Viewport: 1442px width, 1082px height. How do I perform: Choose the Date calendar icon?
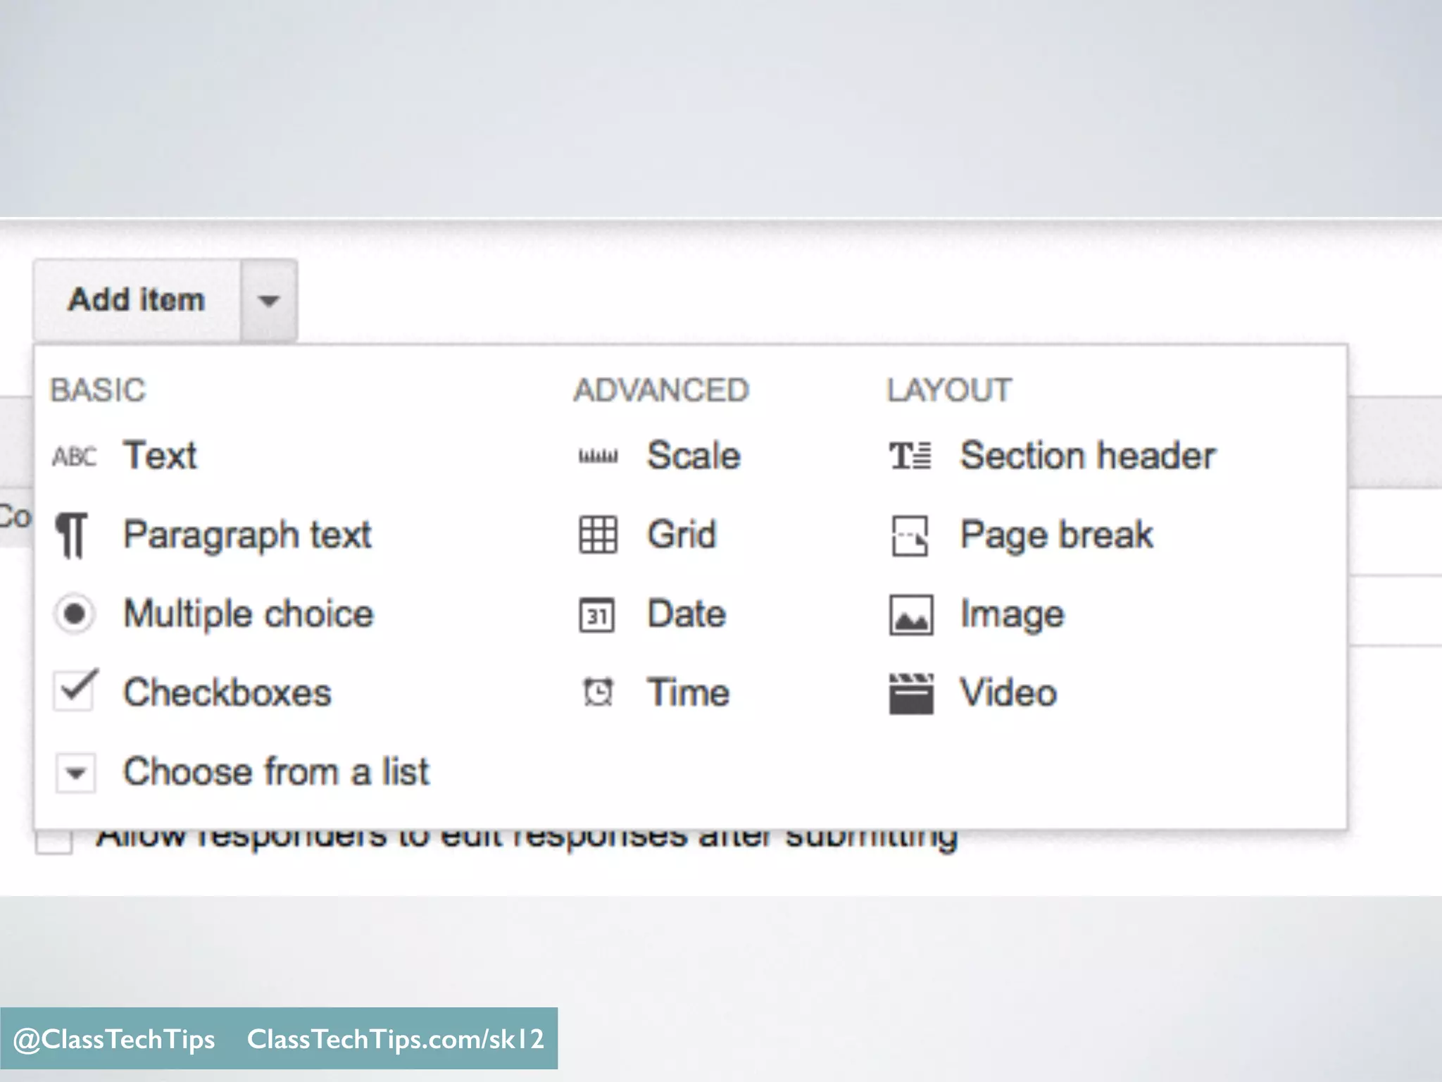pyautogui.click(x=596, y=615)
